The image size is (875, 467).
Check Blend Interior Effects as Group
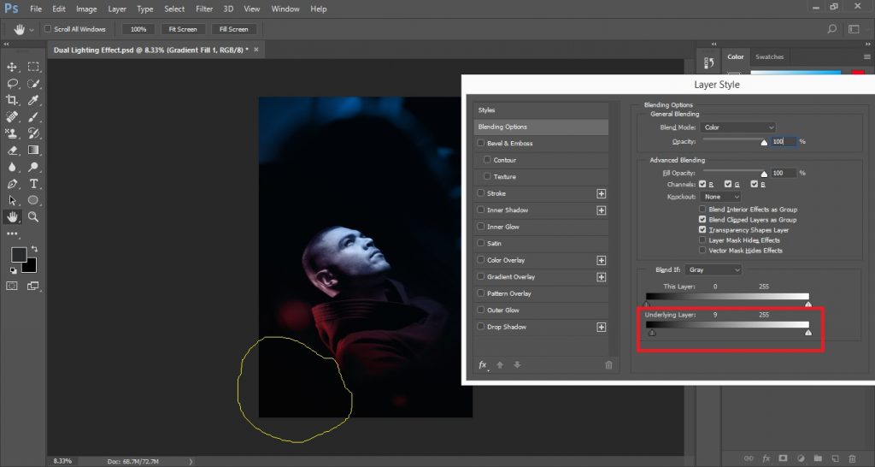pos(702,209)
